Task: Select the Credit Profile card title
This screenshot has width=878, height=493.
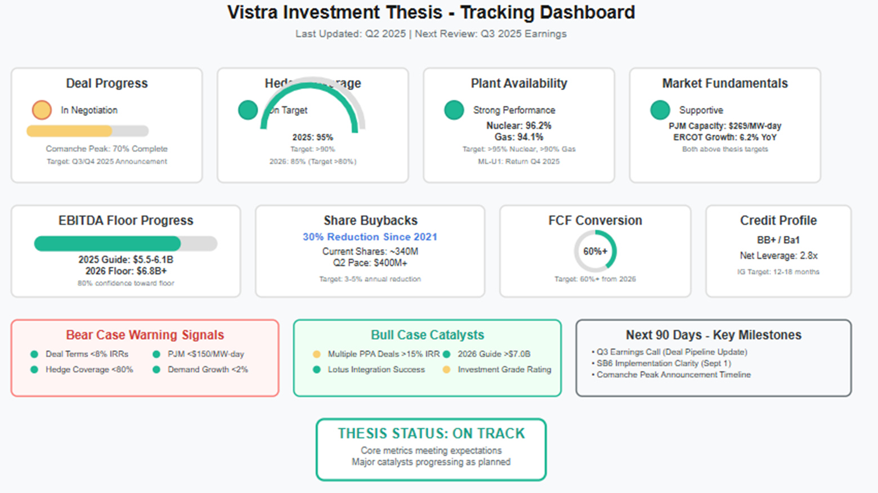Action: coord(778,221)
